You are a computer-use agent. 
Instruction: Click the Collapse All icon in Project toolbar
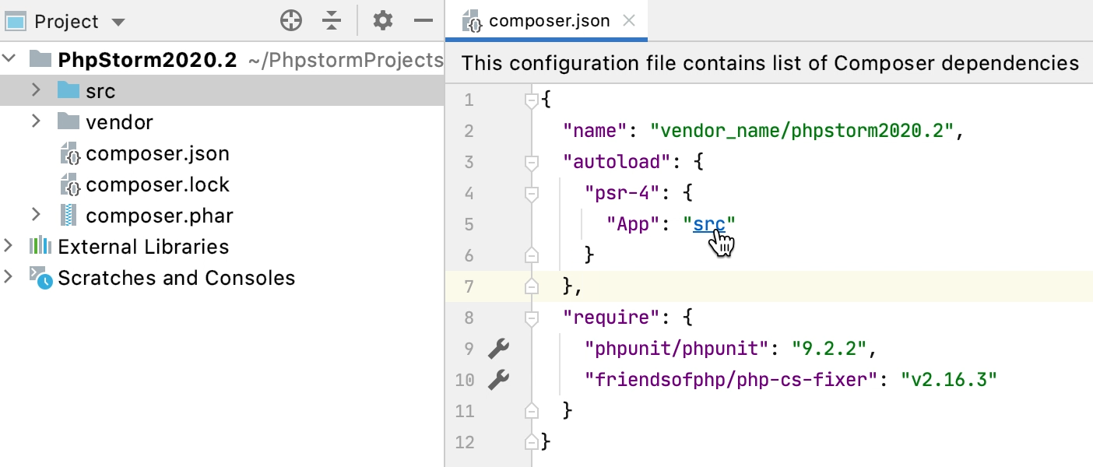332,21
